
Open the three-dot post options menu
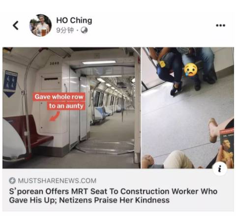click(x=220, y=25)
